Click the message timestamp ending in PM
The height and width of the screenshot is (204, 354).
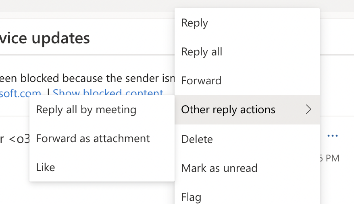[x=329, y=158]
